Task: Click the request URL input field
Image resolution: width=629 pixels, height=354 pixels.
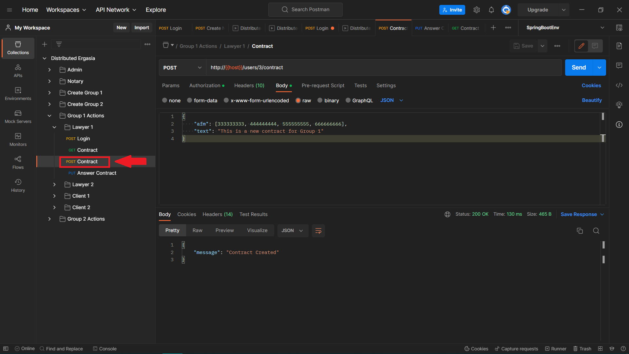Action: (384, 68)
